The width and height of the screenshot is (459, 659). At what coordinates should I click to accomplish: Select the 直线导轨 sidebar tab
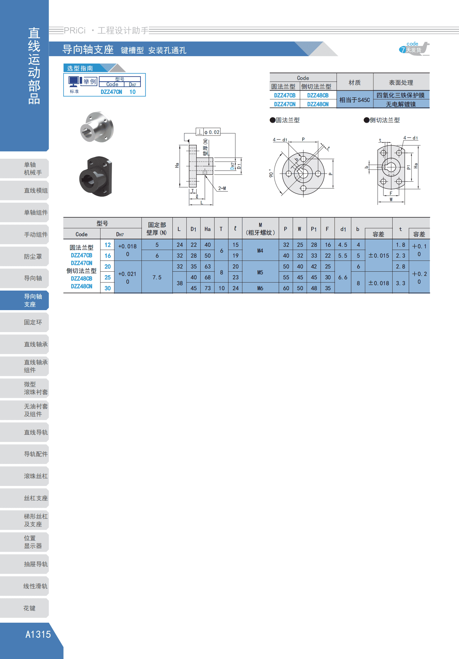[x=25, y=432]
